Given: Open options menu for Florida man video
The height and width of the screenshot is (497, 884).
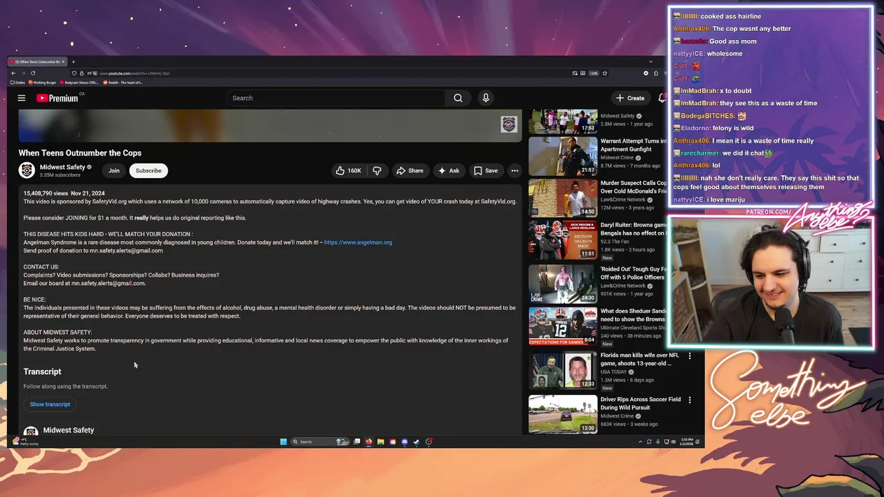Looking at the screenshot, I should 689,356.
